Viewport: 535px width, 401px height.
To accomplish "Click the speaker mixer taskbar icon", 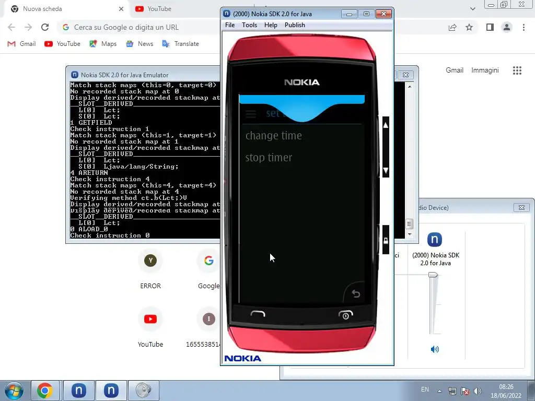I will pos(143,391).
